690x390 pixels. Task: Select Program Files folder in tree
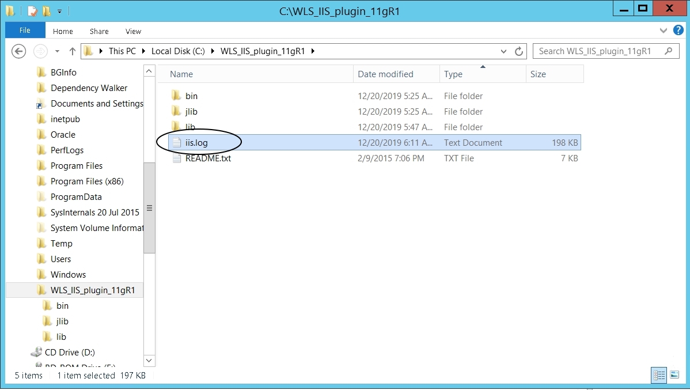[77, 165]
